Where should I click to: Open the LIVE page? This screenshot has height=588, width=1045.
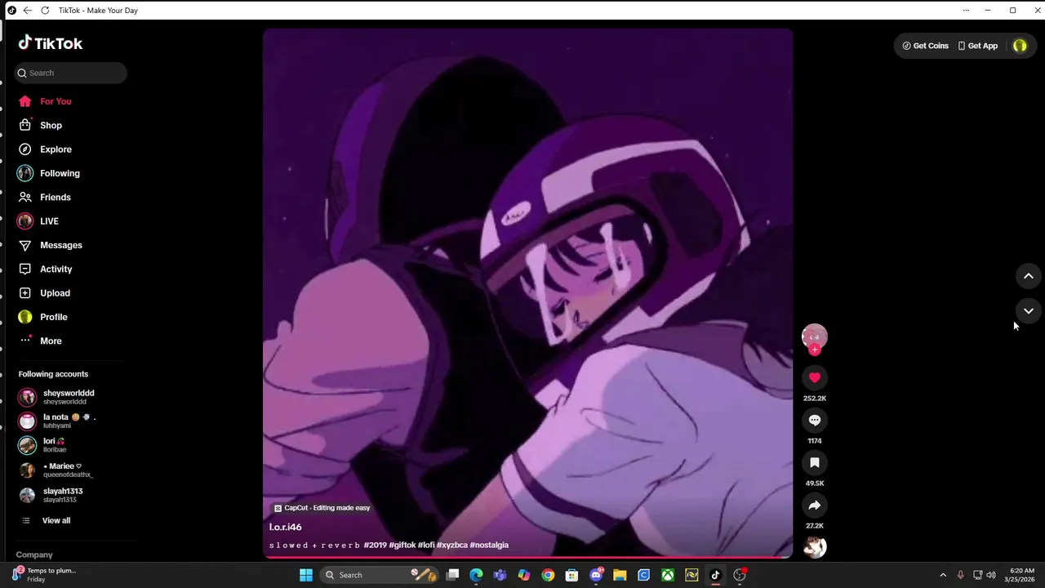pyautogui.click(x=49, y=221)
